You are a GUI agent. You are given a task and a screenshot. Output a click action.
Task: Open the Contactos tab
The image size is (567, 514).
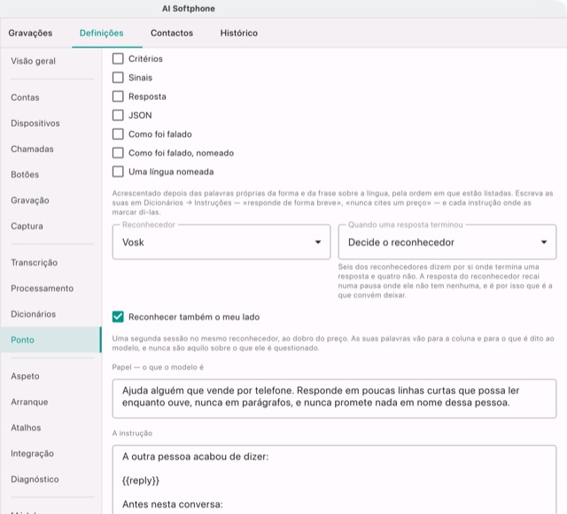[172, 34]
